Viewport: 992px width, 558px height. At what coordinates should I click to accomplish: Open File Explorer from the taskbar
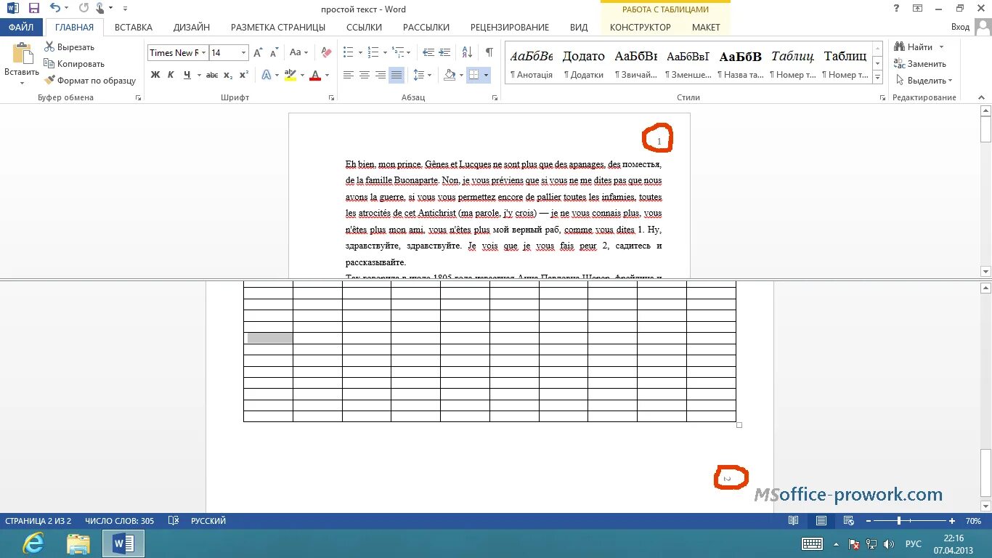pyautogui.click(x=78, y=543)
